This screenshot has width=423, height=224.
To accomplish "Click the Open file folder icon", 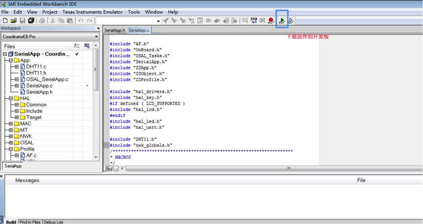I will [x=14, y=20].
